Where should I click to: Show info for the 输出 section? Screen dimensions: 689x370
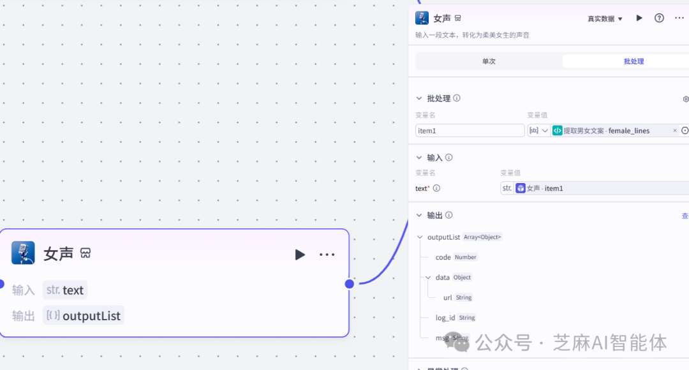click(448, 215)
